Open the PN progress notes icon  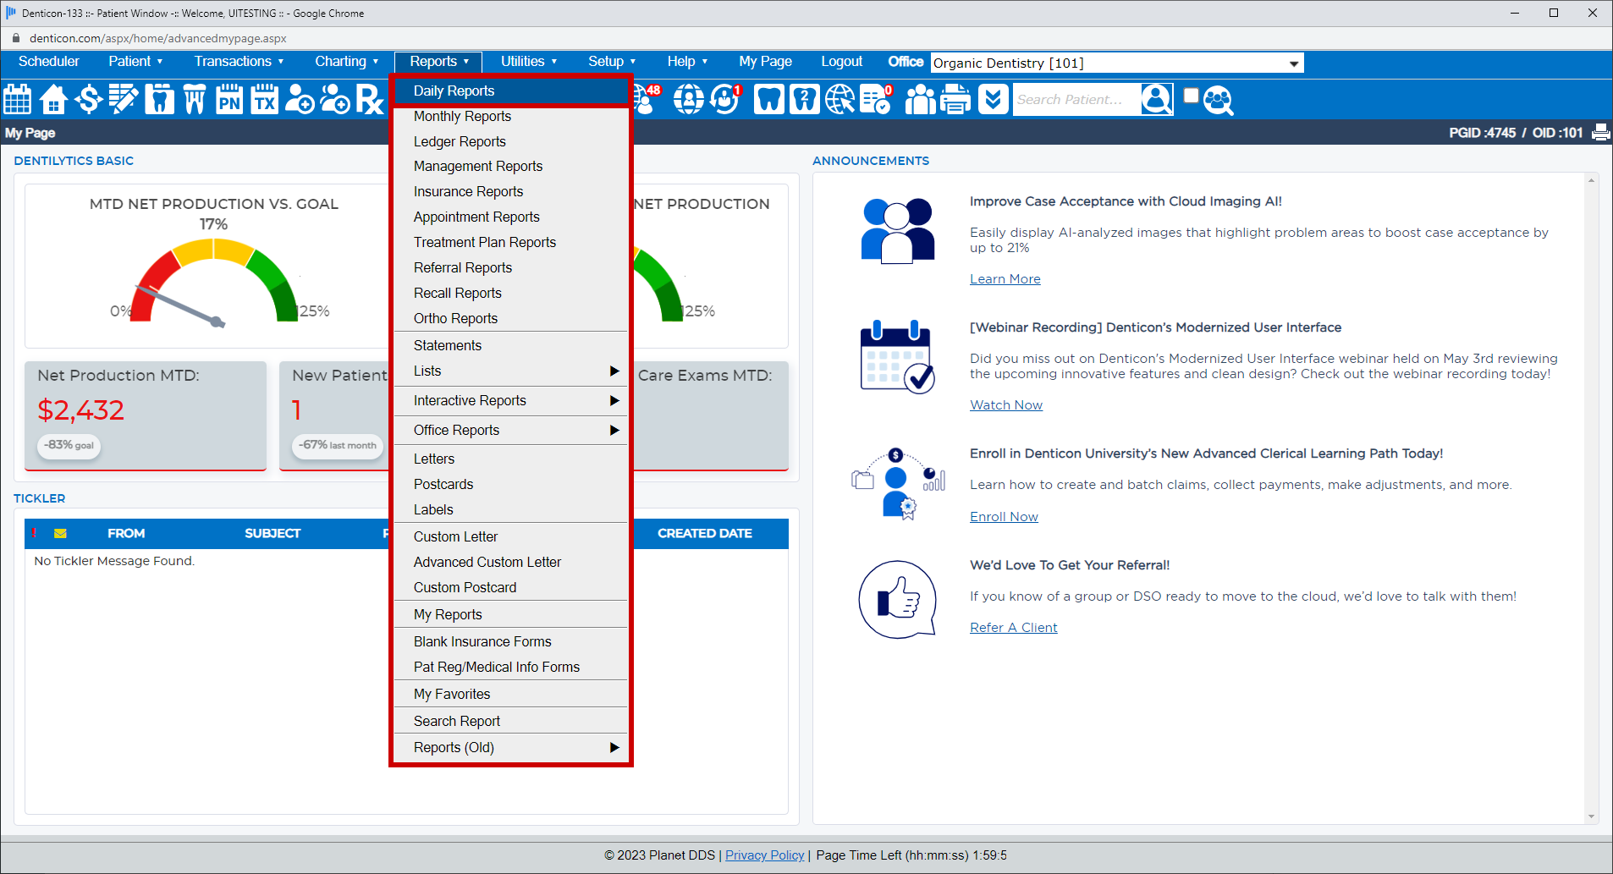click(229, 100)
